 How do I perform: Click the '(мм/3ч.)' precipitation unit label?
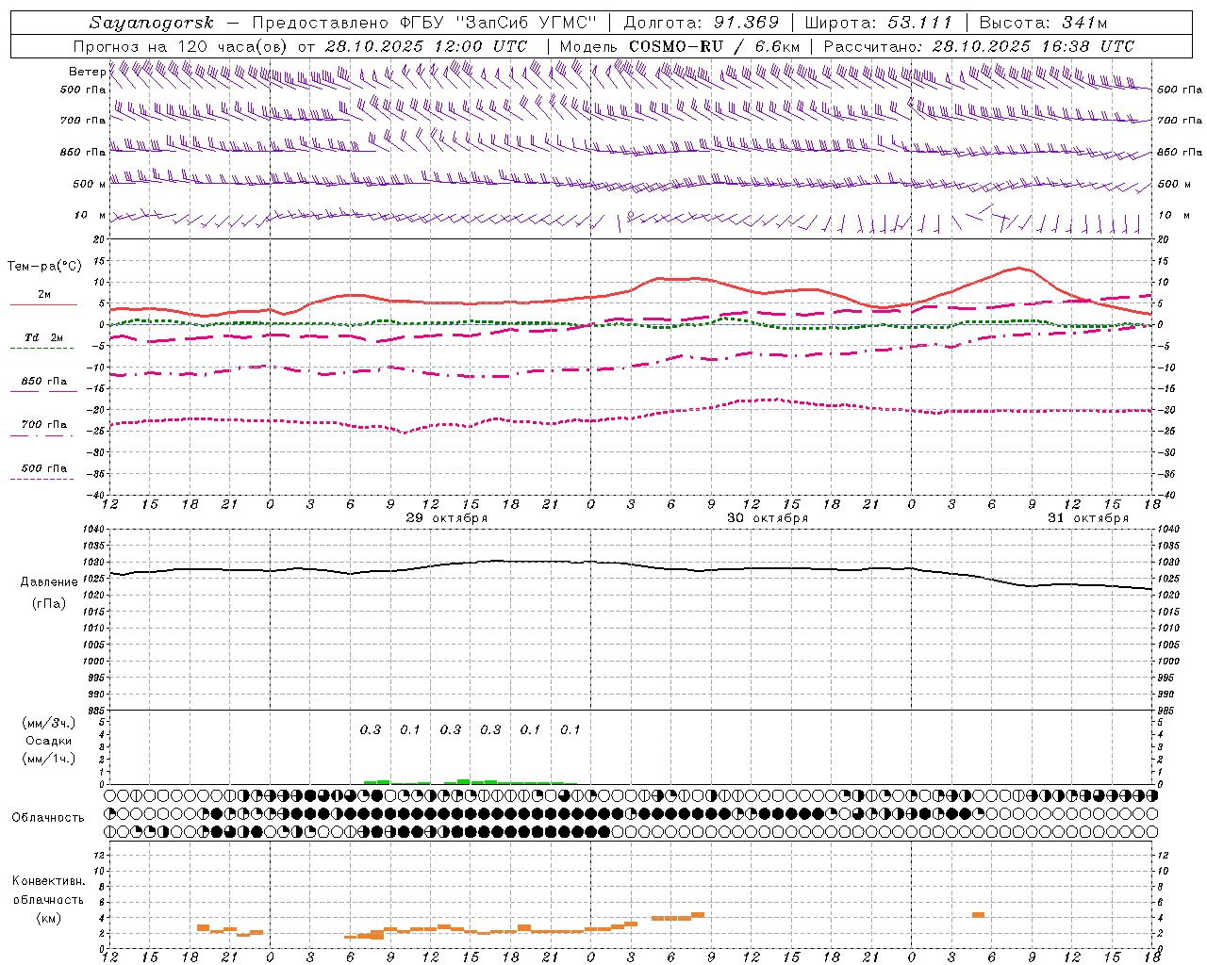49,723
